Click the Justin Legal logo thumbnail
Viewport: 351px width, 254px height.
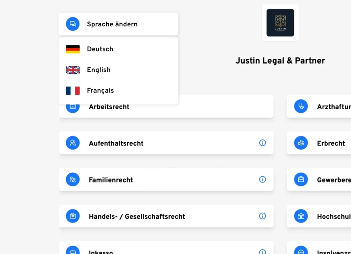[280, 23]
